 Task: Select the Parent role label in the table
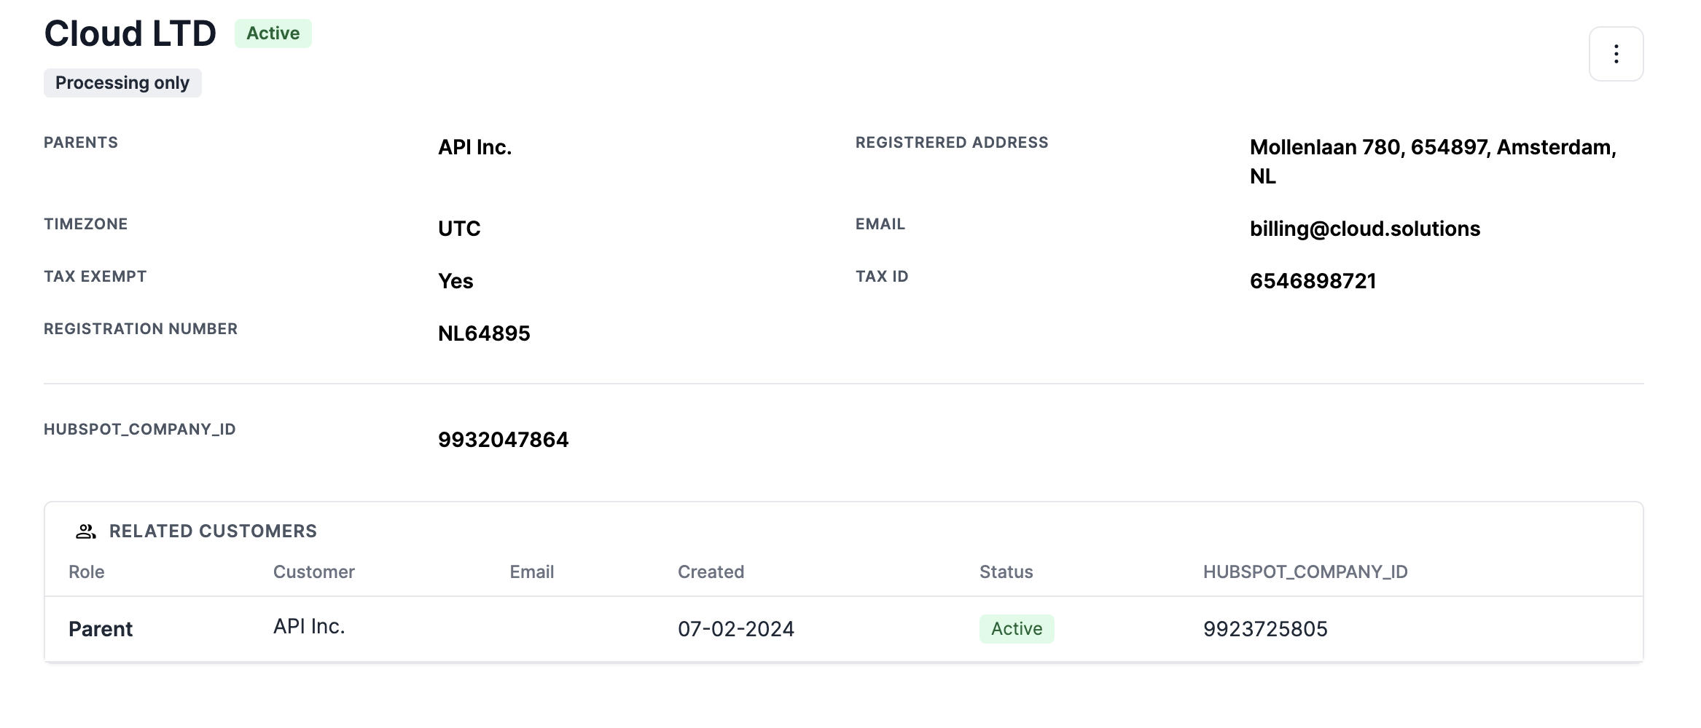point(101,628)
